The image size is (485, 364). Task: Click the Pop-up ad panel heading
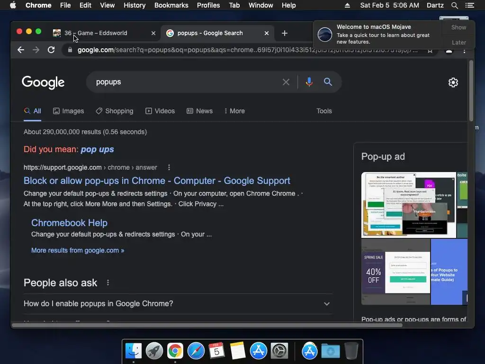pos(383,156)
